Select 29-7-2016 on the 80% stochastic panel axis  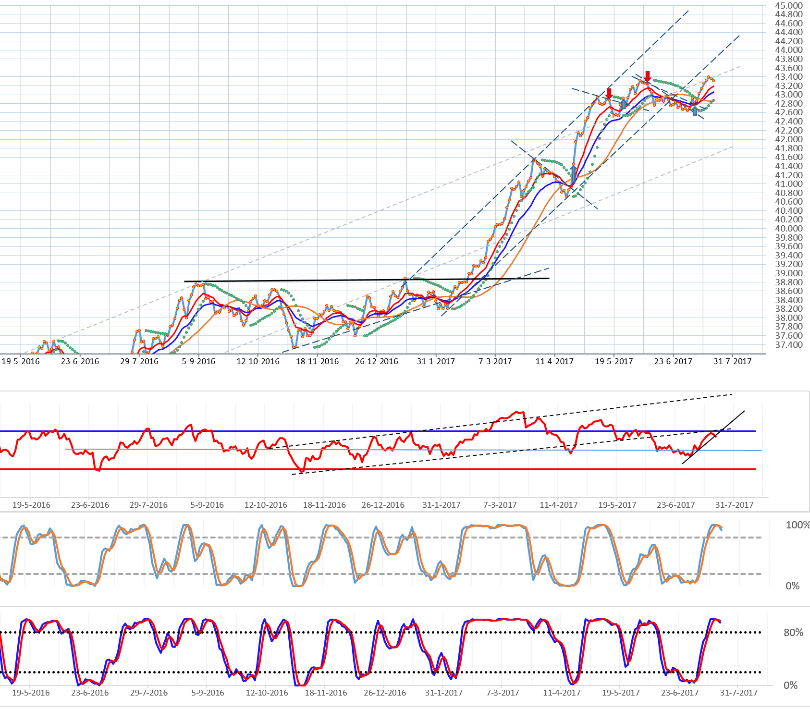coord(149,693)
